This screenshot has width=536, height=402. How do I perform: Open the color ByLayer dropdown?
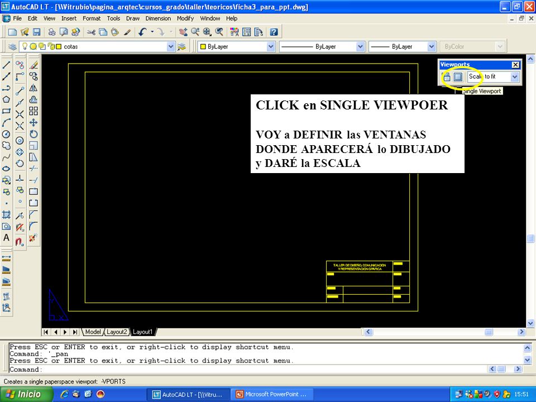[x=271, y=46]
